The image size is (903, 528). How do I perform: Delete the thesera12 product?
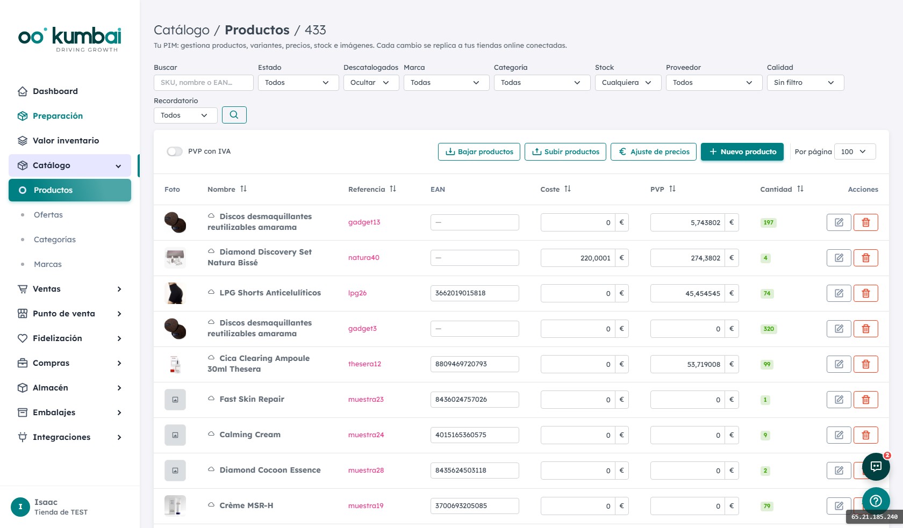[x=865, y=364]
